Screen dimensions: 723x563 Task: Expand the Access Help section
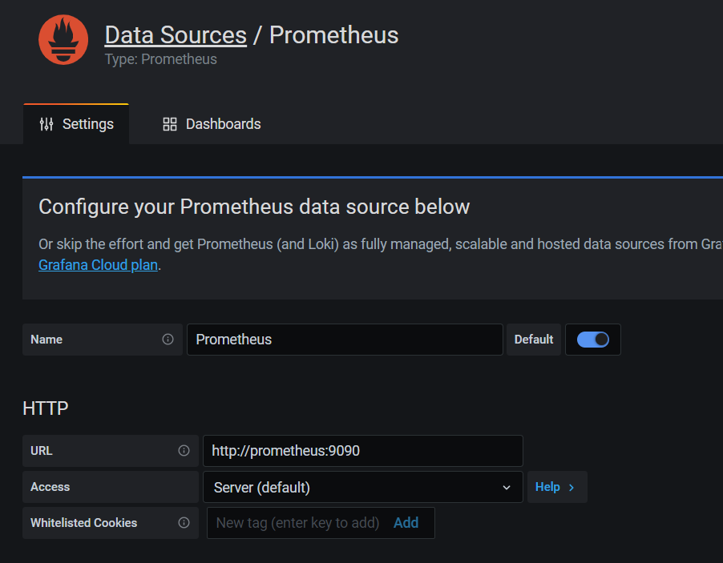coord(556,487)
